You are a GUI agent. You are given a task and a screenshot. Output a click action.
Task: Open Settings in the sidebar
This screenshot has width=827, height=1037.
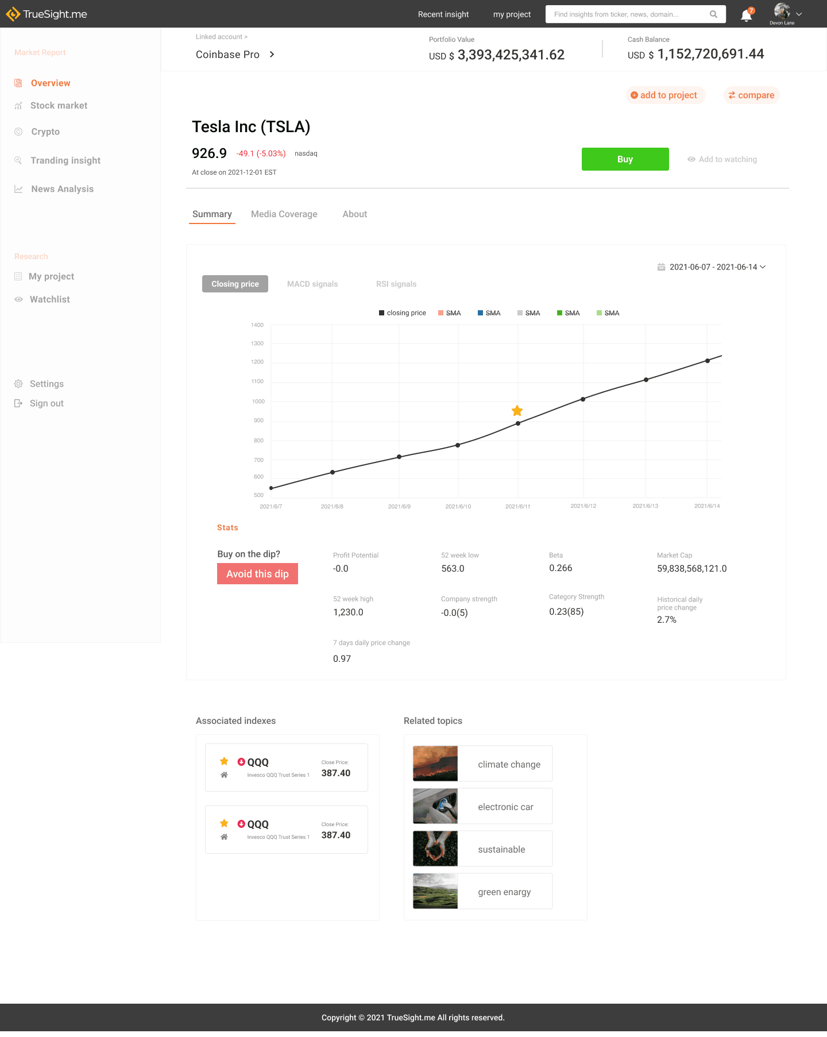47,384
